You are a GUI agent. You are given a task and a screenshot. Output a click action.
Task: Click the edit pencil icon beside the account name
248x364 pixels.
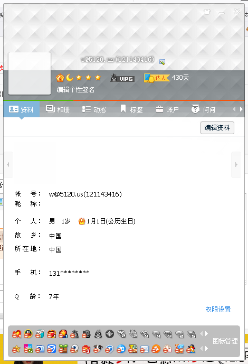click(162, 62)
